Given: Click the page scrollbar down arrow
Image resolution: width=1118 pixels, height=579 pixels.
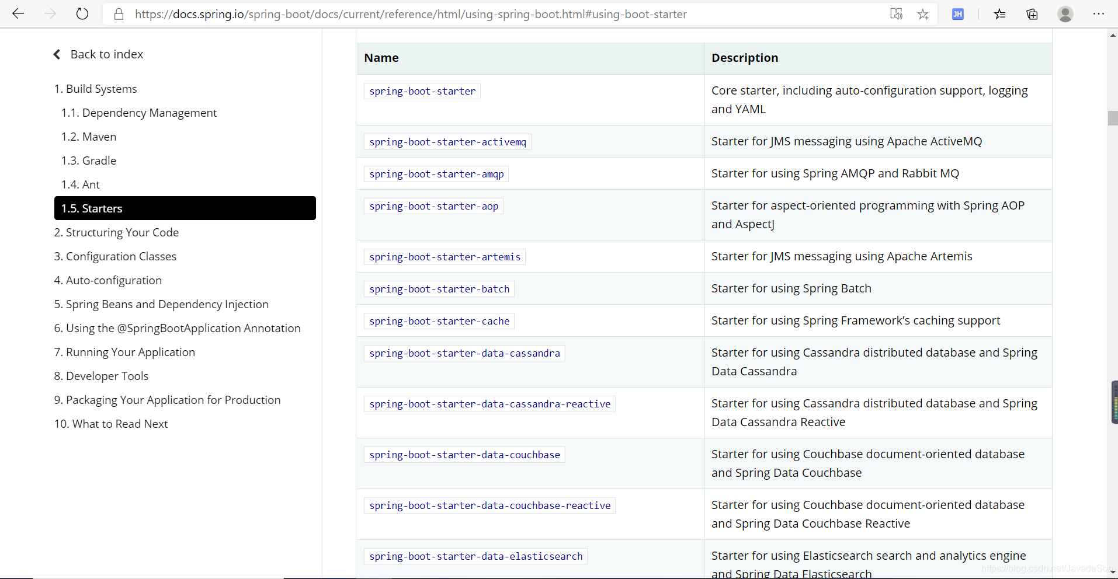Looking at the screenshot, I should (1113, 573).
